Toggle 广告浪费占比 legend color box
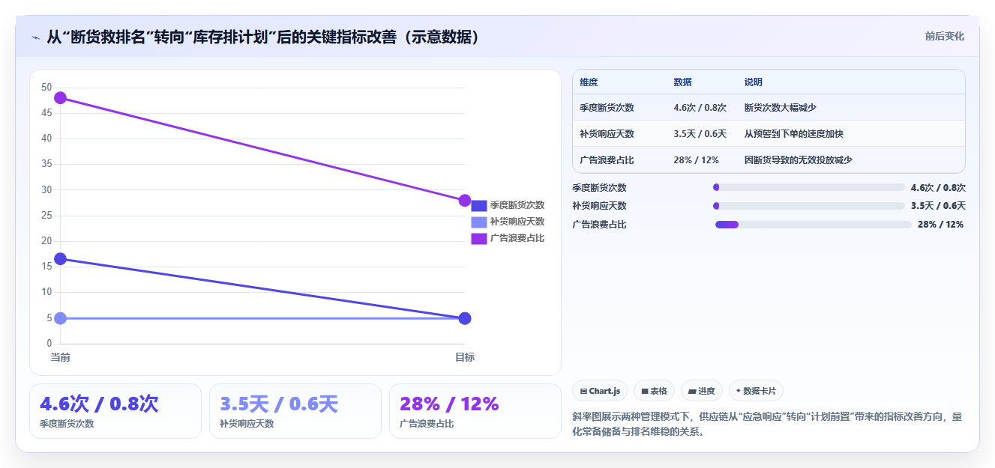This screenshot has height=468, width=995. click(479, 238)
